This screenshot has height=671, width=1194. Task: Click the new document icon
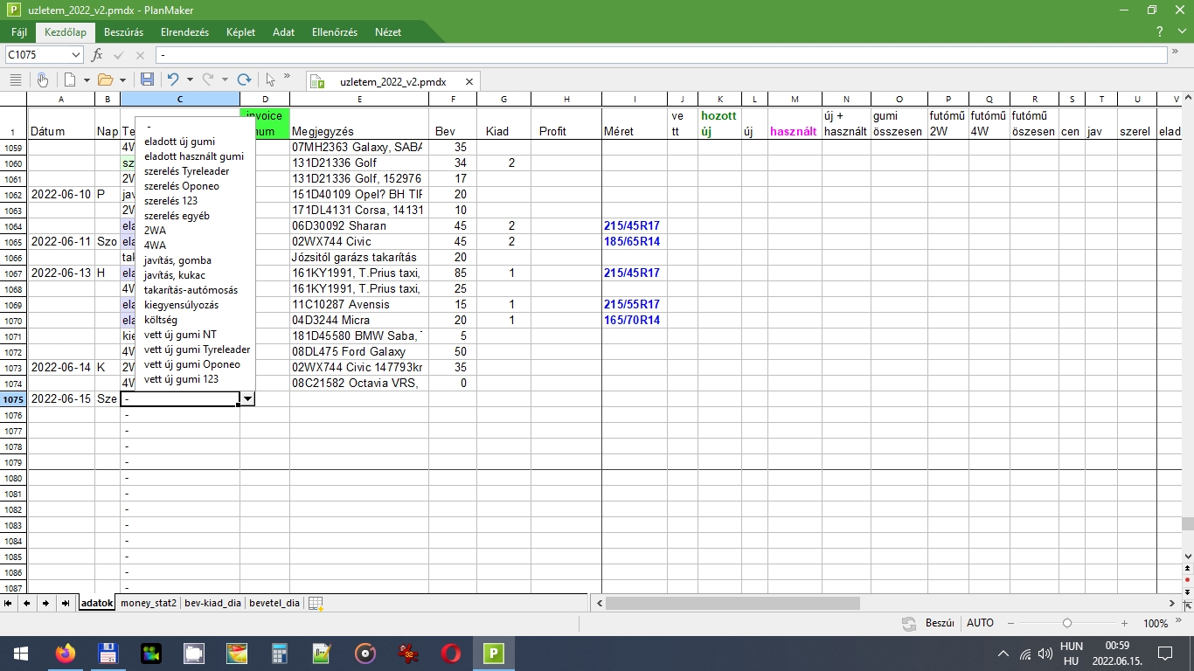click(68, 80)
